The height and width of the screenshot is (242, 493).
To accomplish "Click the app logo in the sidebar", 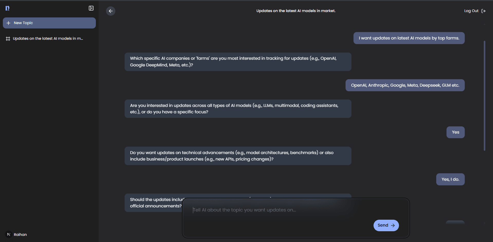I will tap(7, 8).
